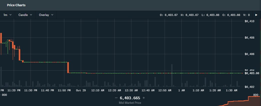
Task: Click the 12:20 AM time axis label
Action: (114, 90)
